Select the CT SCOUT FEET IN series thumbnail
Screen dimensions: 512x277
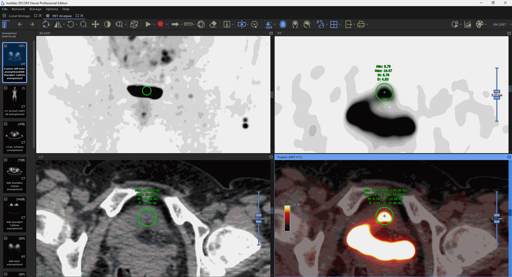pos(15,101)
